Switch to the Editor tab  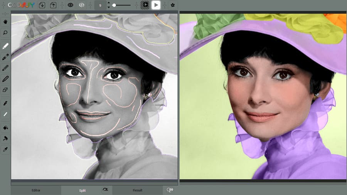[x=35, y=190]
